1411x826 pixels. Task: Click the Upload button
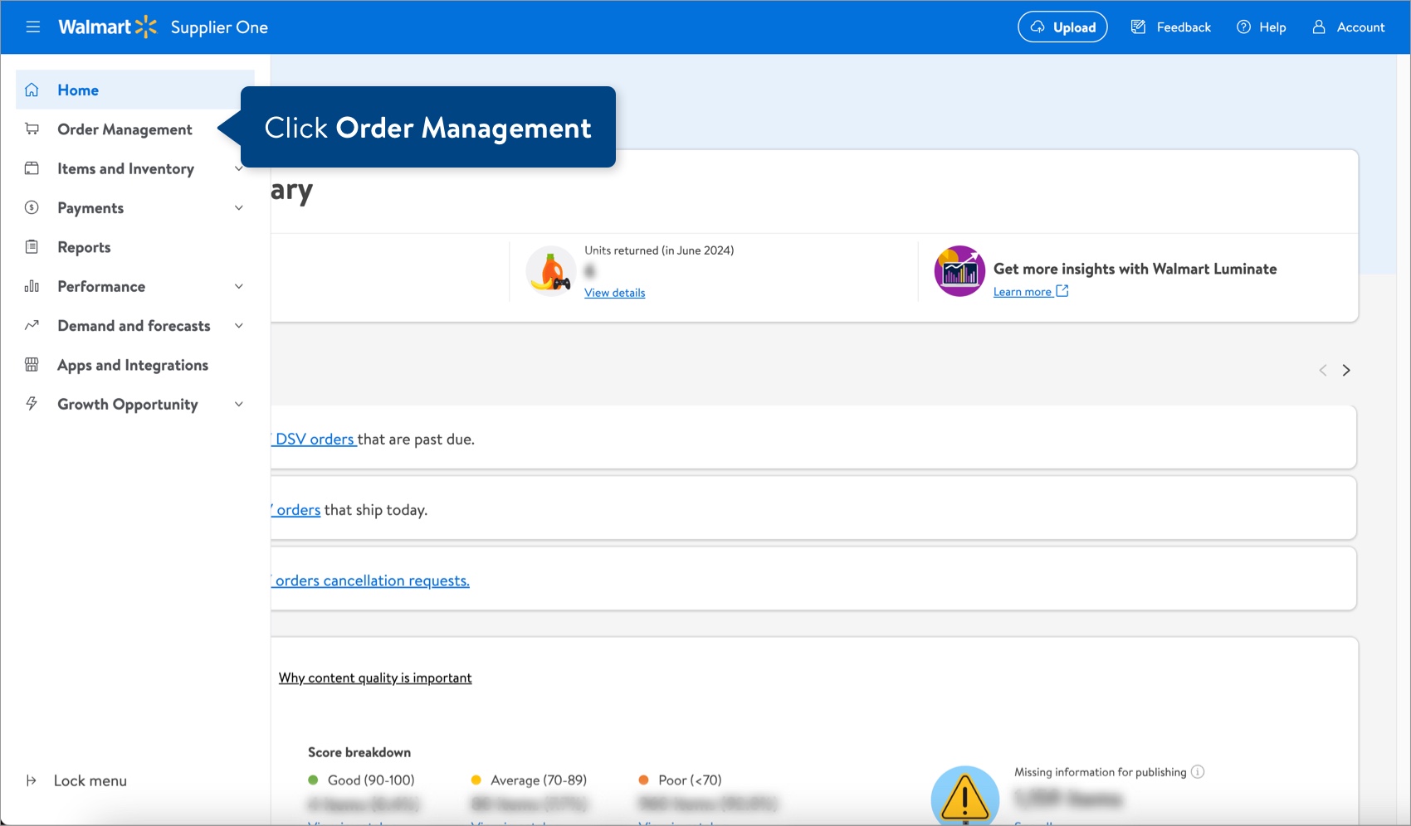click(x=1062, y=27)
